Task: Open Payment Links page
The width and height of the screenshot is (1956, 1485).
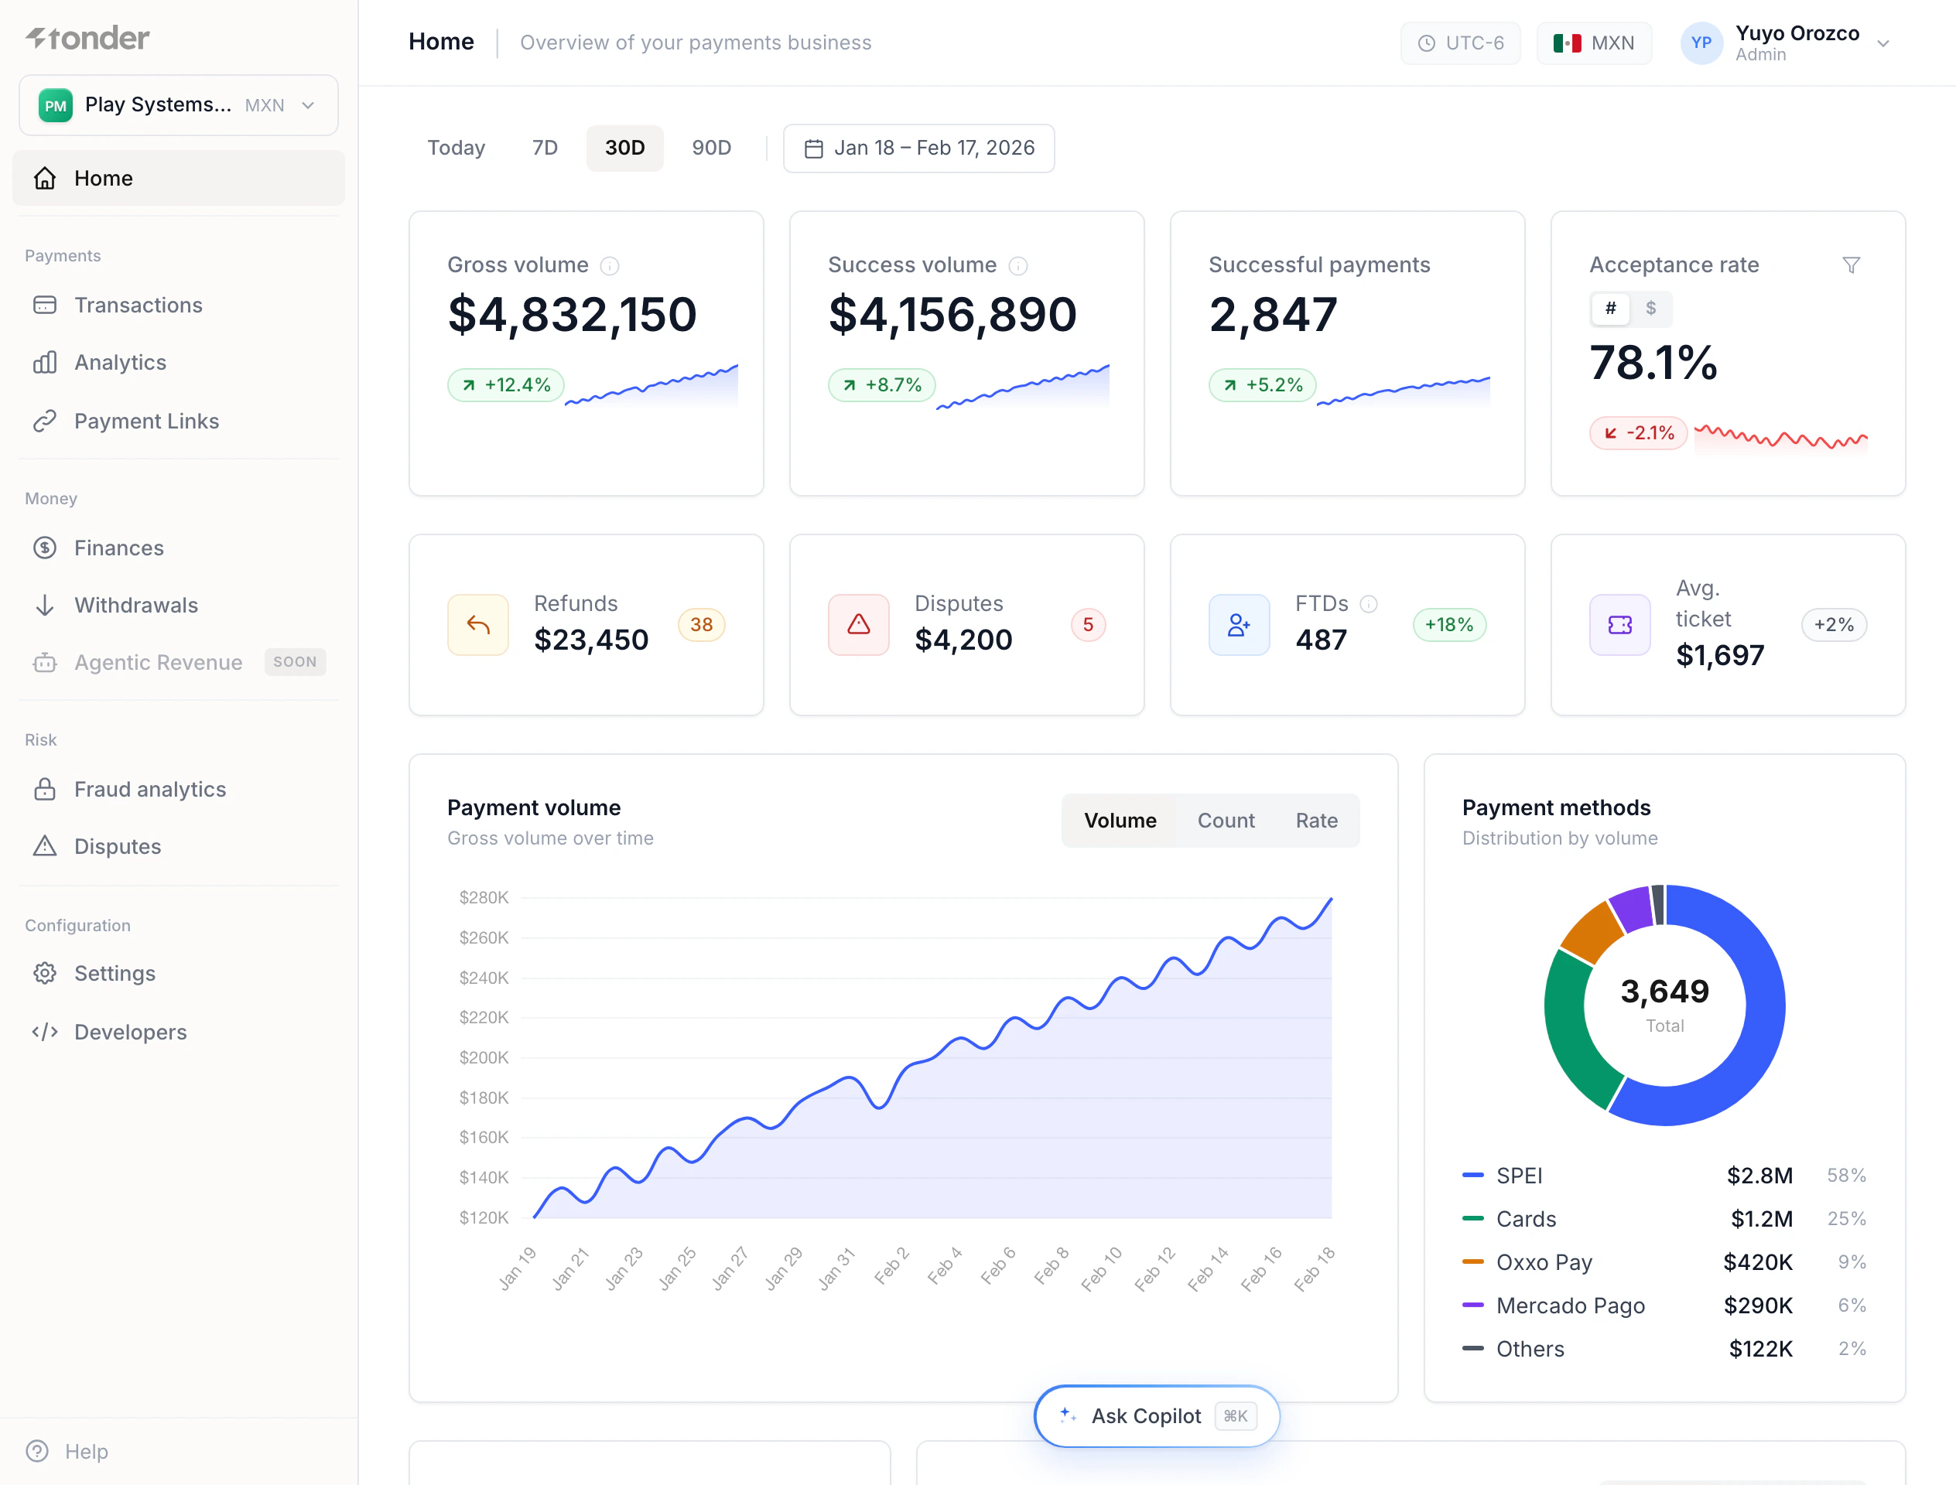Action: pos(179,421)
